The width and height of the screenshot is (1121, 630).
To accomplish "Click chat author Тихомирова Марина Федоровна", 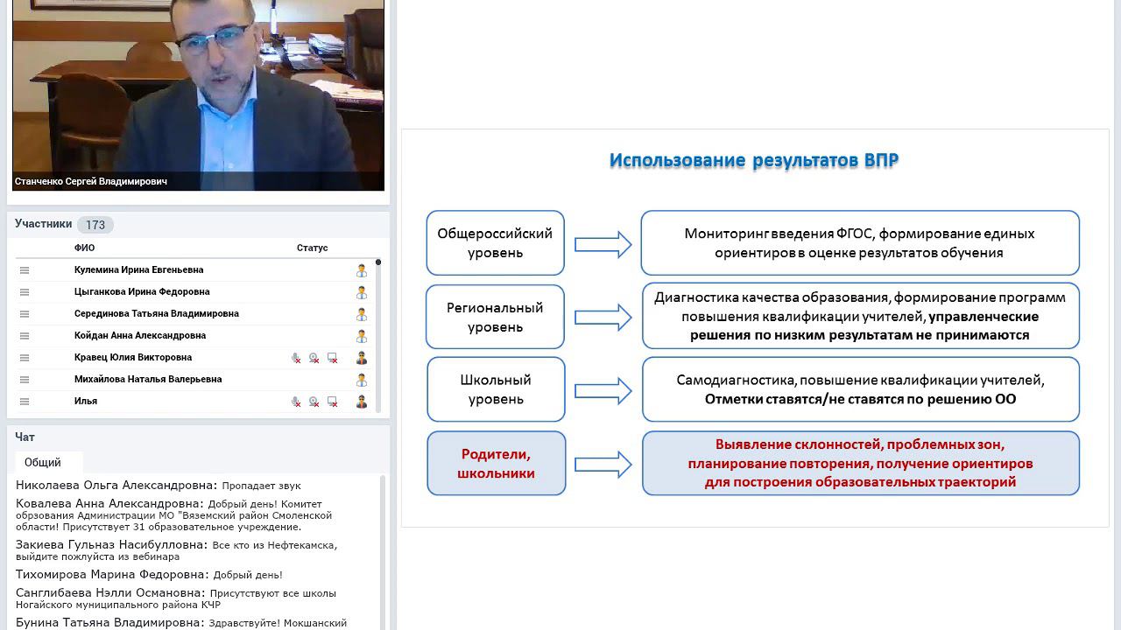I will [x=113, y=575].
